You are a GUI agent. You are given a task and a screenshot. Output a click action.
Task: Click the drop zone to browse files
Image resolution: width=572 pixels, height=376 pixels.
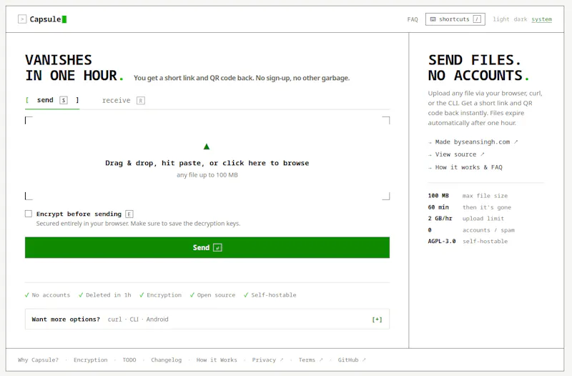click(207, 158)
